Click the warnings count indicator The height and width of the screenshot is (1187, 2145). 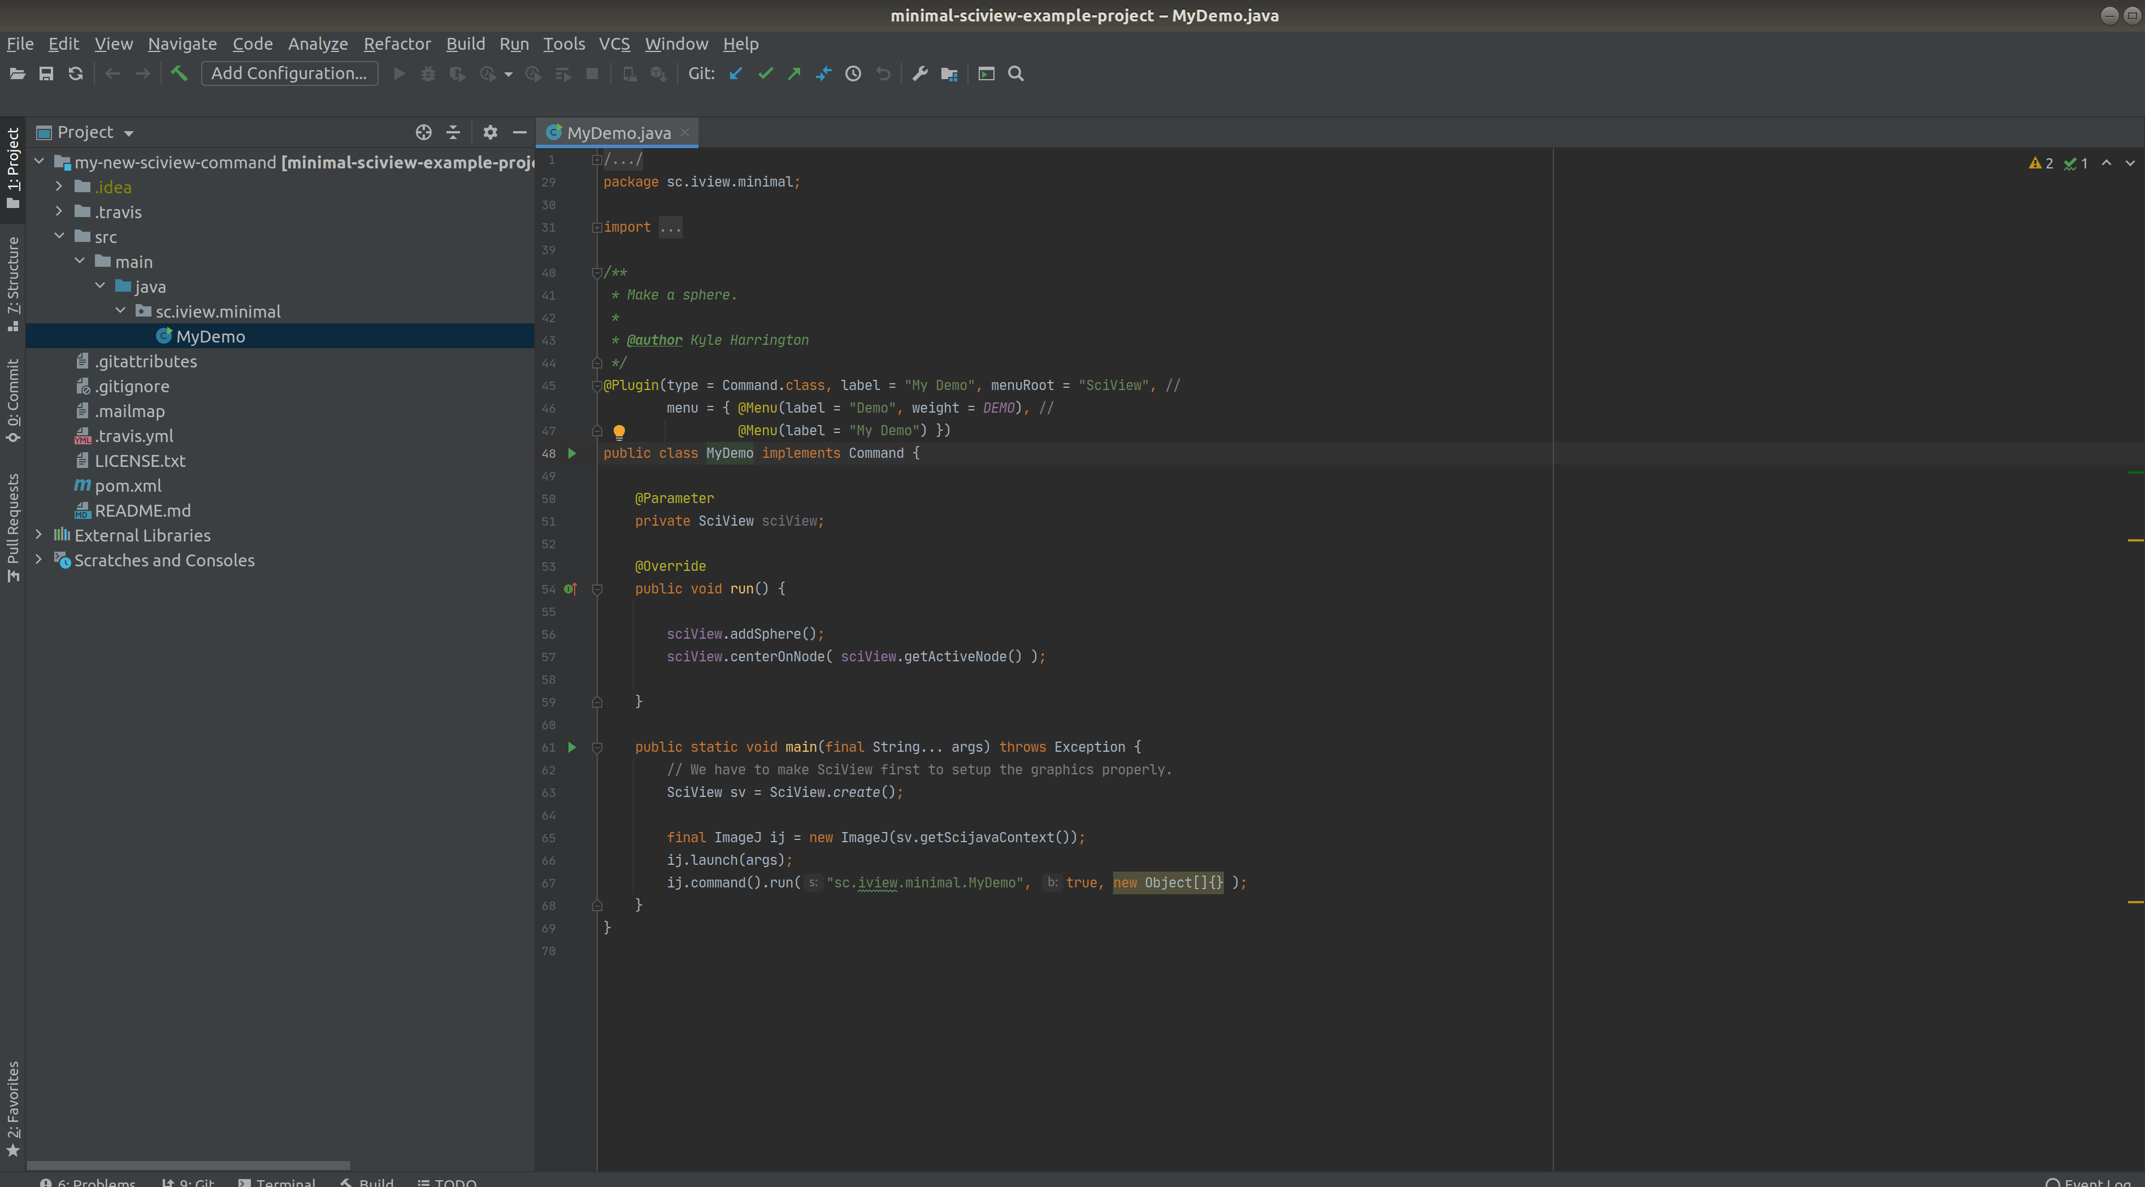[2041, 163]
